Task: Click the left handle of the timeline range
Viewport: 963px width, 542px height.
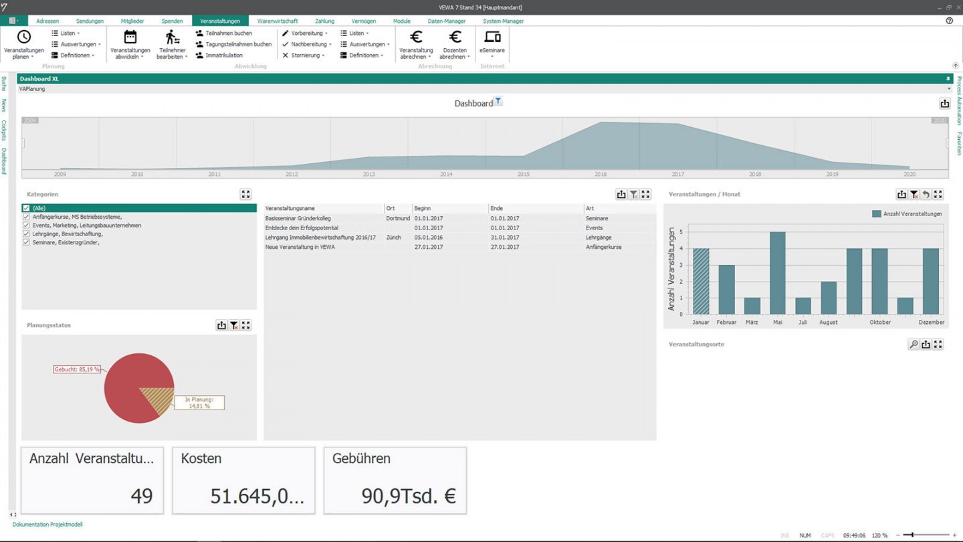Action: [23, 143]
